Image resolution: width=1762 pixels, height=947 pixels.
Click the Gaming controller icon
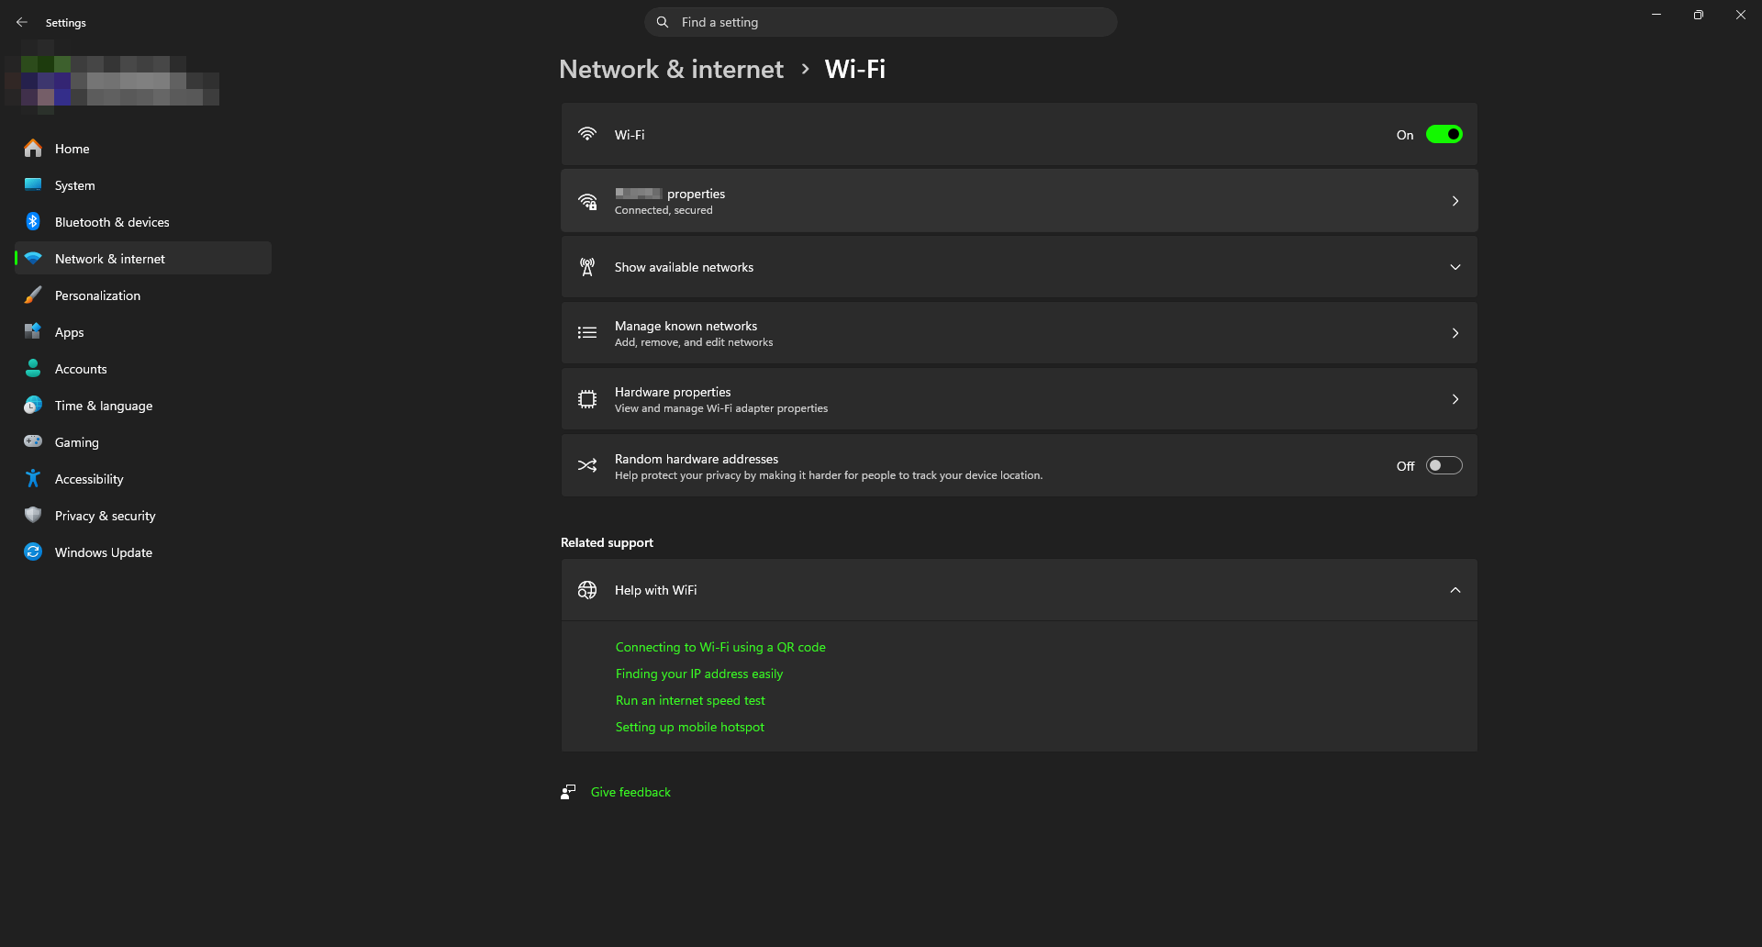click(x=33, y=441)
